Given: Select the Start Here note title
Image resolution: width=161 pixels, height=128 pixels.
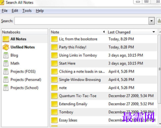Looking at the screenshot, I should 67,63.
